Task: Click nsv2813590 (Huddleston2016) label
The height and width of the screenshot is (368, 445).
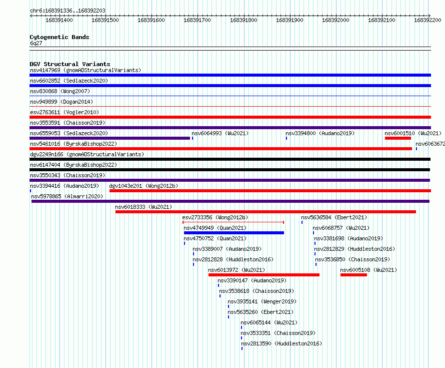Action: pos(281,343)
